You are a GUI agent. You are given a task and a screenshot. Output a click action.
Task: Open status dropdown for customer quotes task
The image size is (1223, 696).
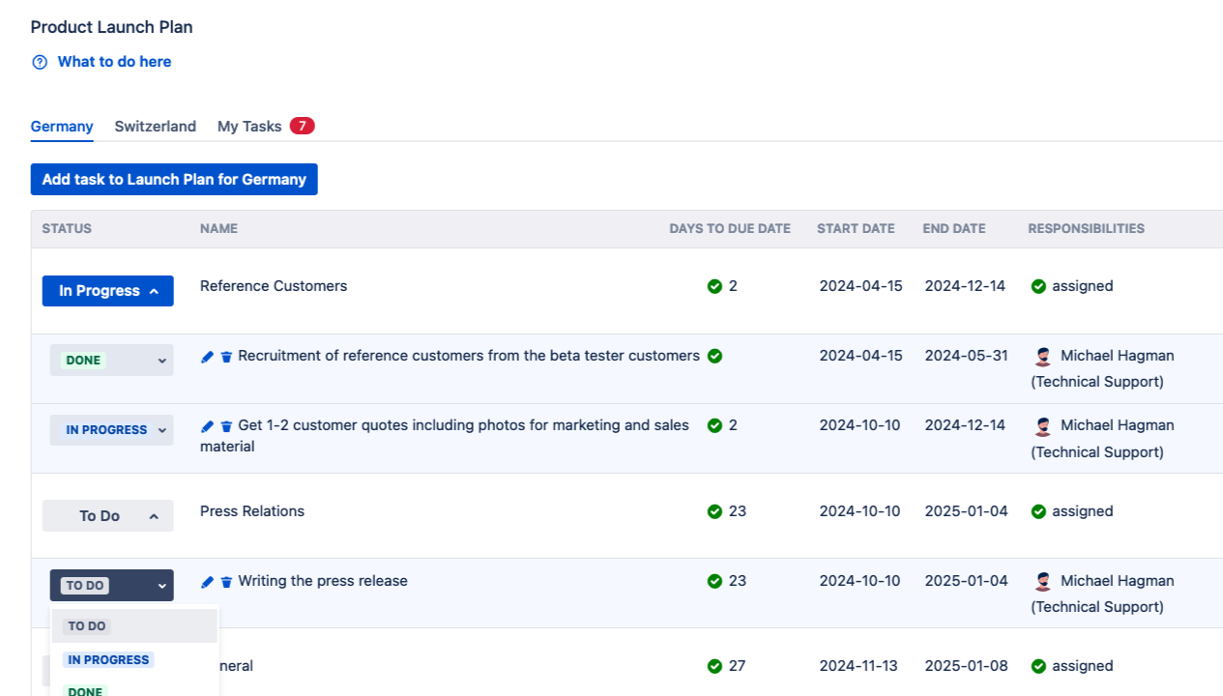111,430
